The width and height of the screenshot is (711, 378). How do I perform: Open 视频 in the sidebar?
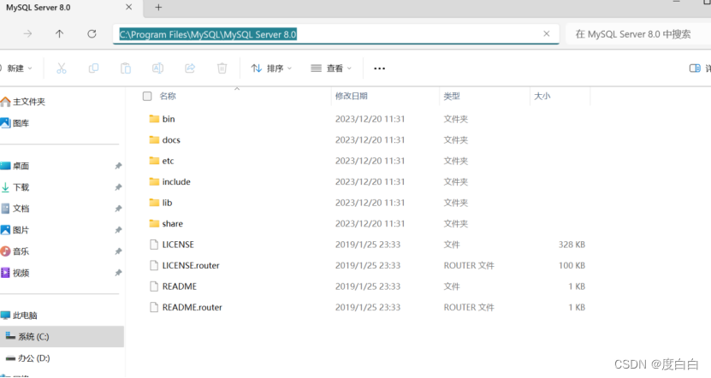coord(15,273)
